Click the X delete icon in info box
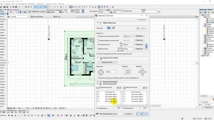 click(29, 12)
